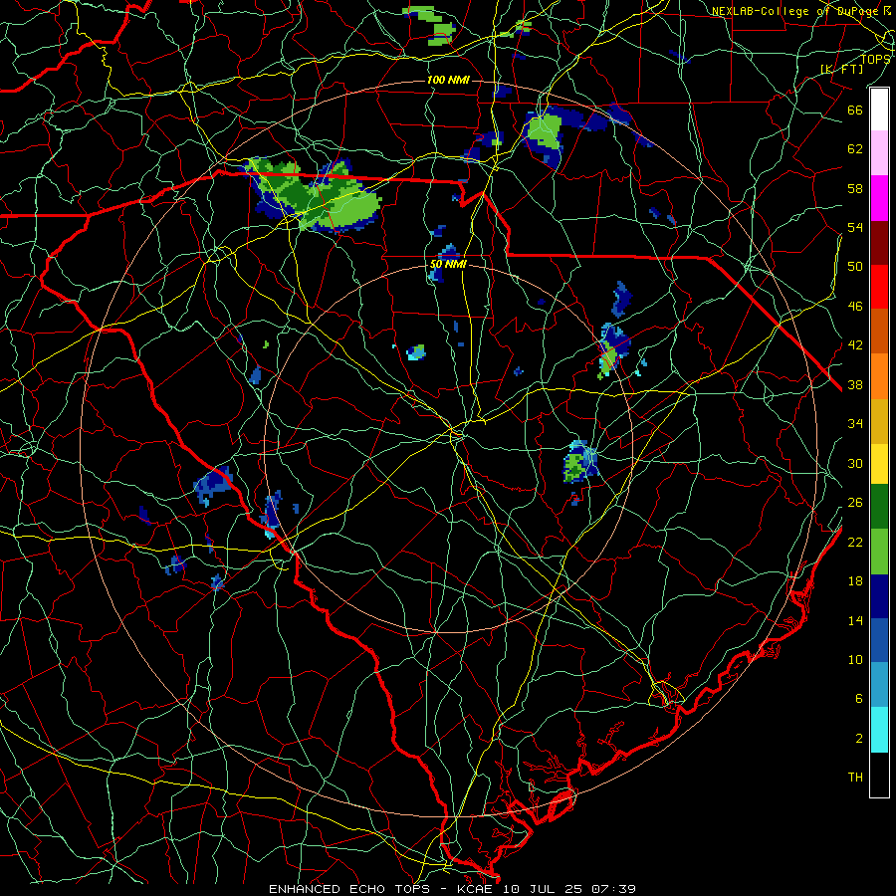The height and width of the screenshot is (896, 896).
Task: Click the bright red legend swatch
Action: coord(879,287)
